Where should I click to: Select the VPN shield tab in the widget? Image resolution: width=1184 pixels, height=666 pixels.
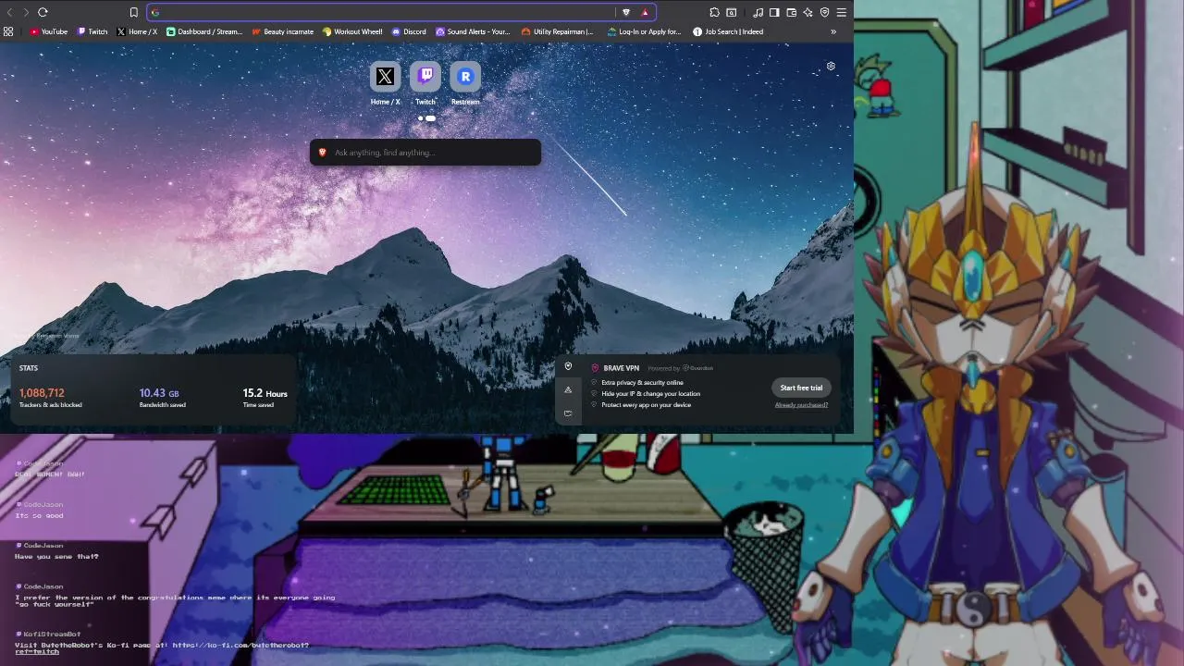click(568, 366)
